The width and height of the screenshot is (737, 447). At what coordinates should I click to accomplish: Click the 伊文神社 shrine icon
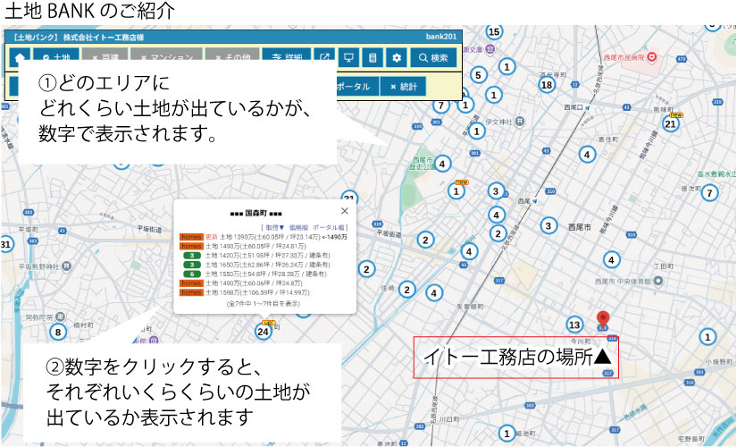tap(519, 122)
